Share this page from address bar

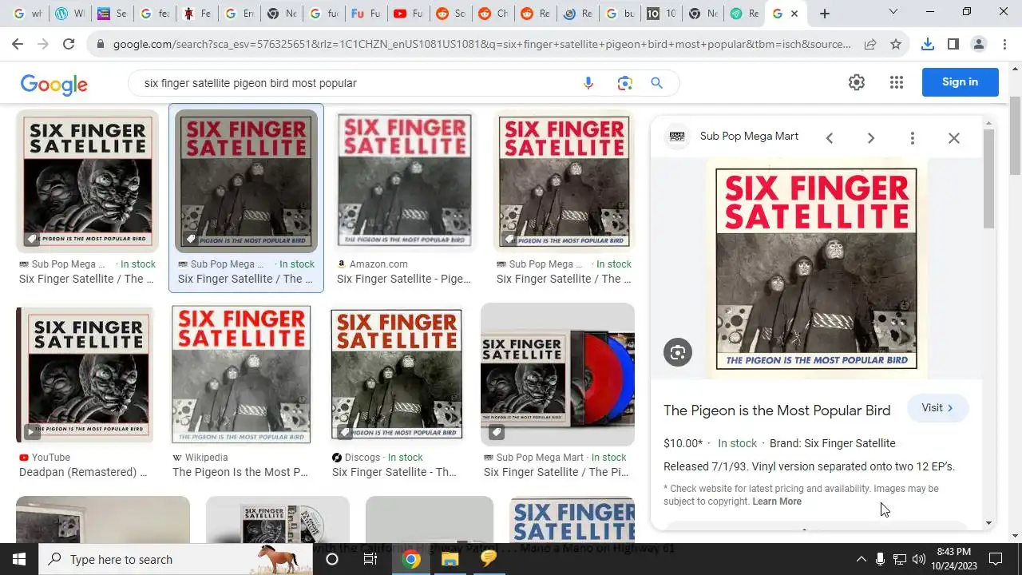tap(870, 45)
